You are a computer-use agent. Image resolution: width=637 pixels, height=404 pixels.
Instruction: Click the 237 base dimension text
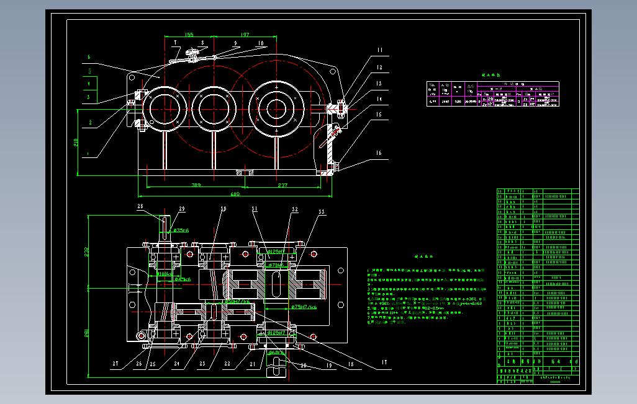point(282,185)
